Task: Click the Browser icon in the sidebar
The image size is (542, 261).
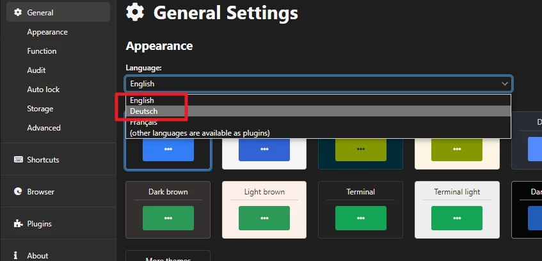Action: click(18, 191)
